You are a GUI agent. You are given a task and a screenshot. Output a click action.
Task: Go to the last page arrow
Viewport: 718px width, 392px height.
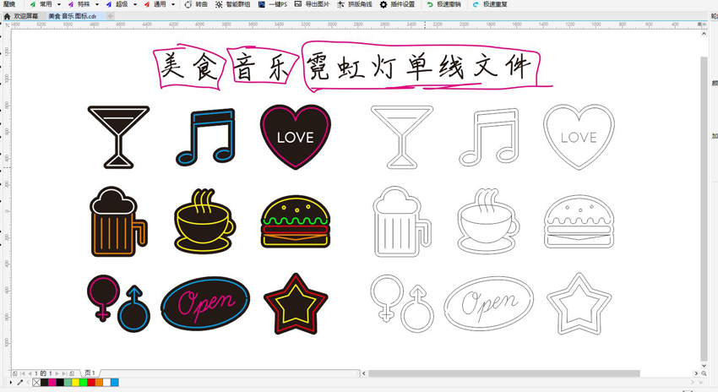pyautogui.click(x=64, y=373)
